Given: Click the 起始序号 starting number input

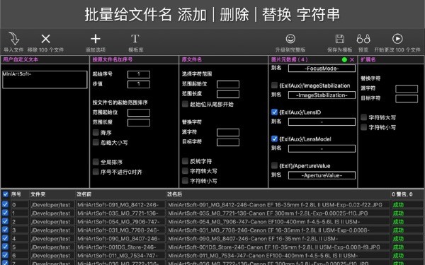Looking at the screenshot, I should [x=139, y=74].
